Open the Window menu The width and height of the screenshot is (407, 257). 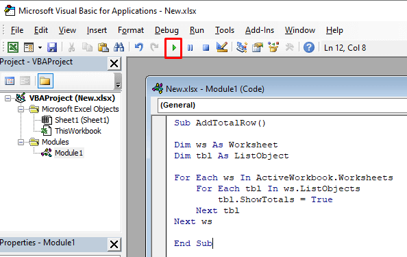click(x=300, y=30)
